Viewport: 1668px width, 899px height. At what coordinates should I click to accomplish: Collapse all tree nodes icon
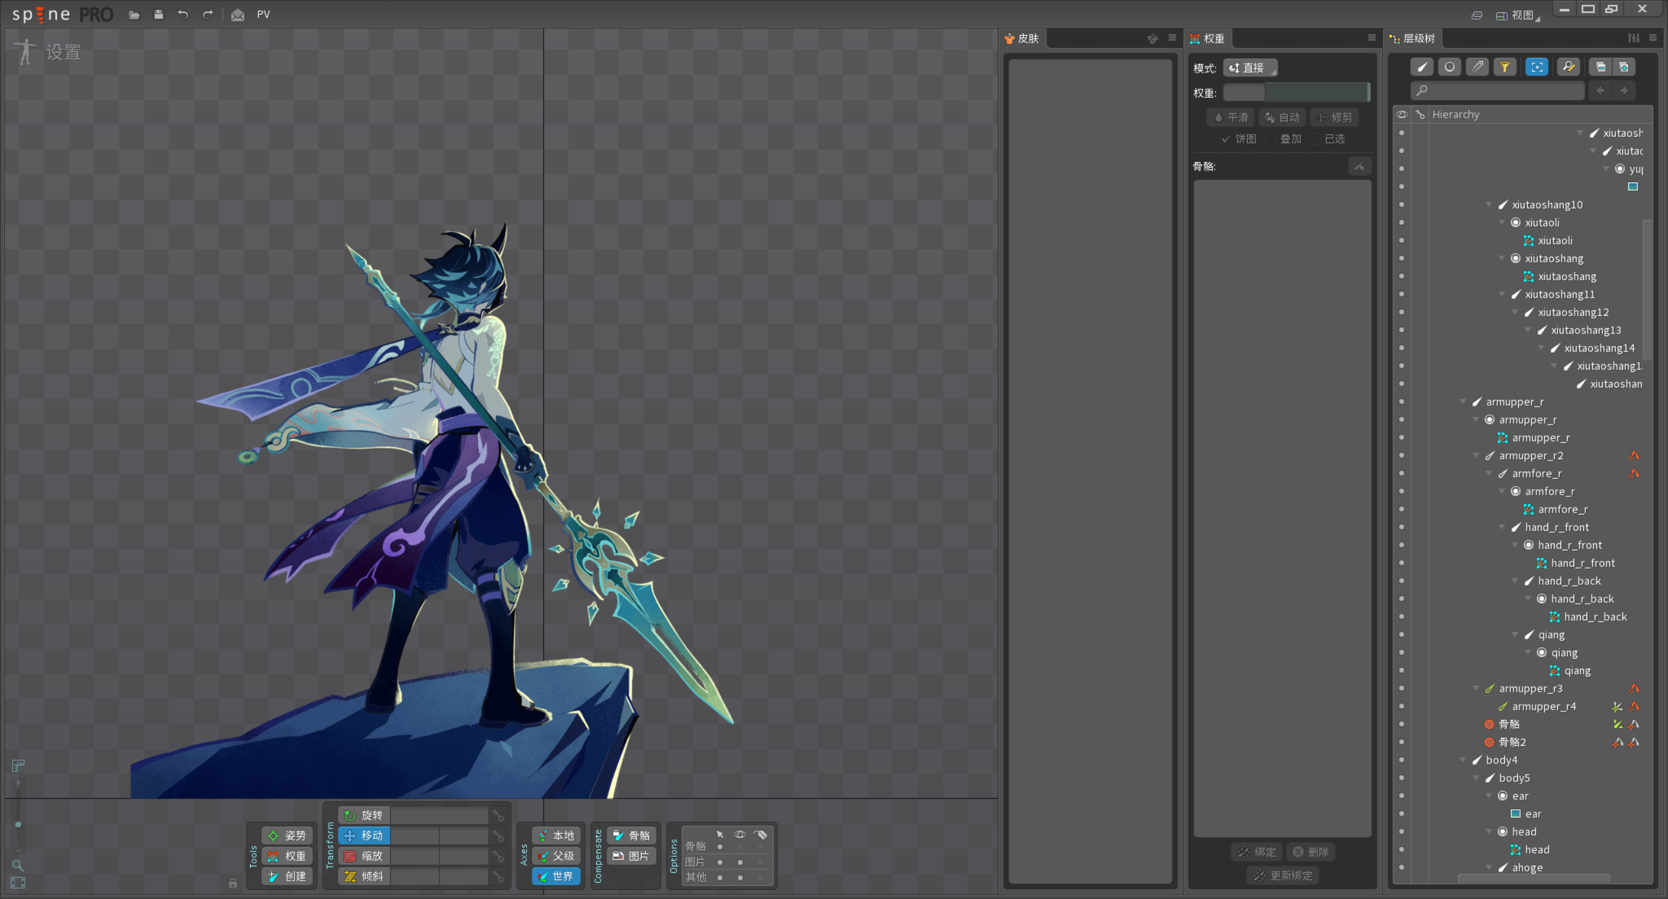(1601, 66)
